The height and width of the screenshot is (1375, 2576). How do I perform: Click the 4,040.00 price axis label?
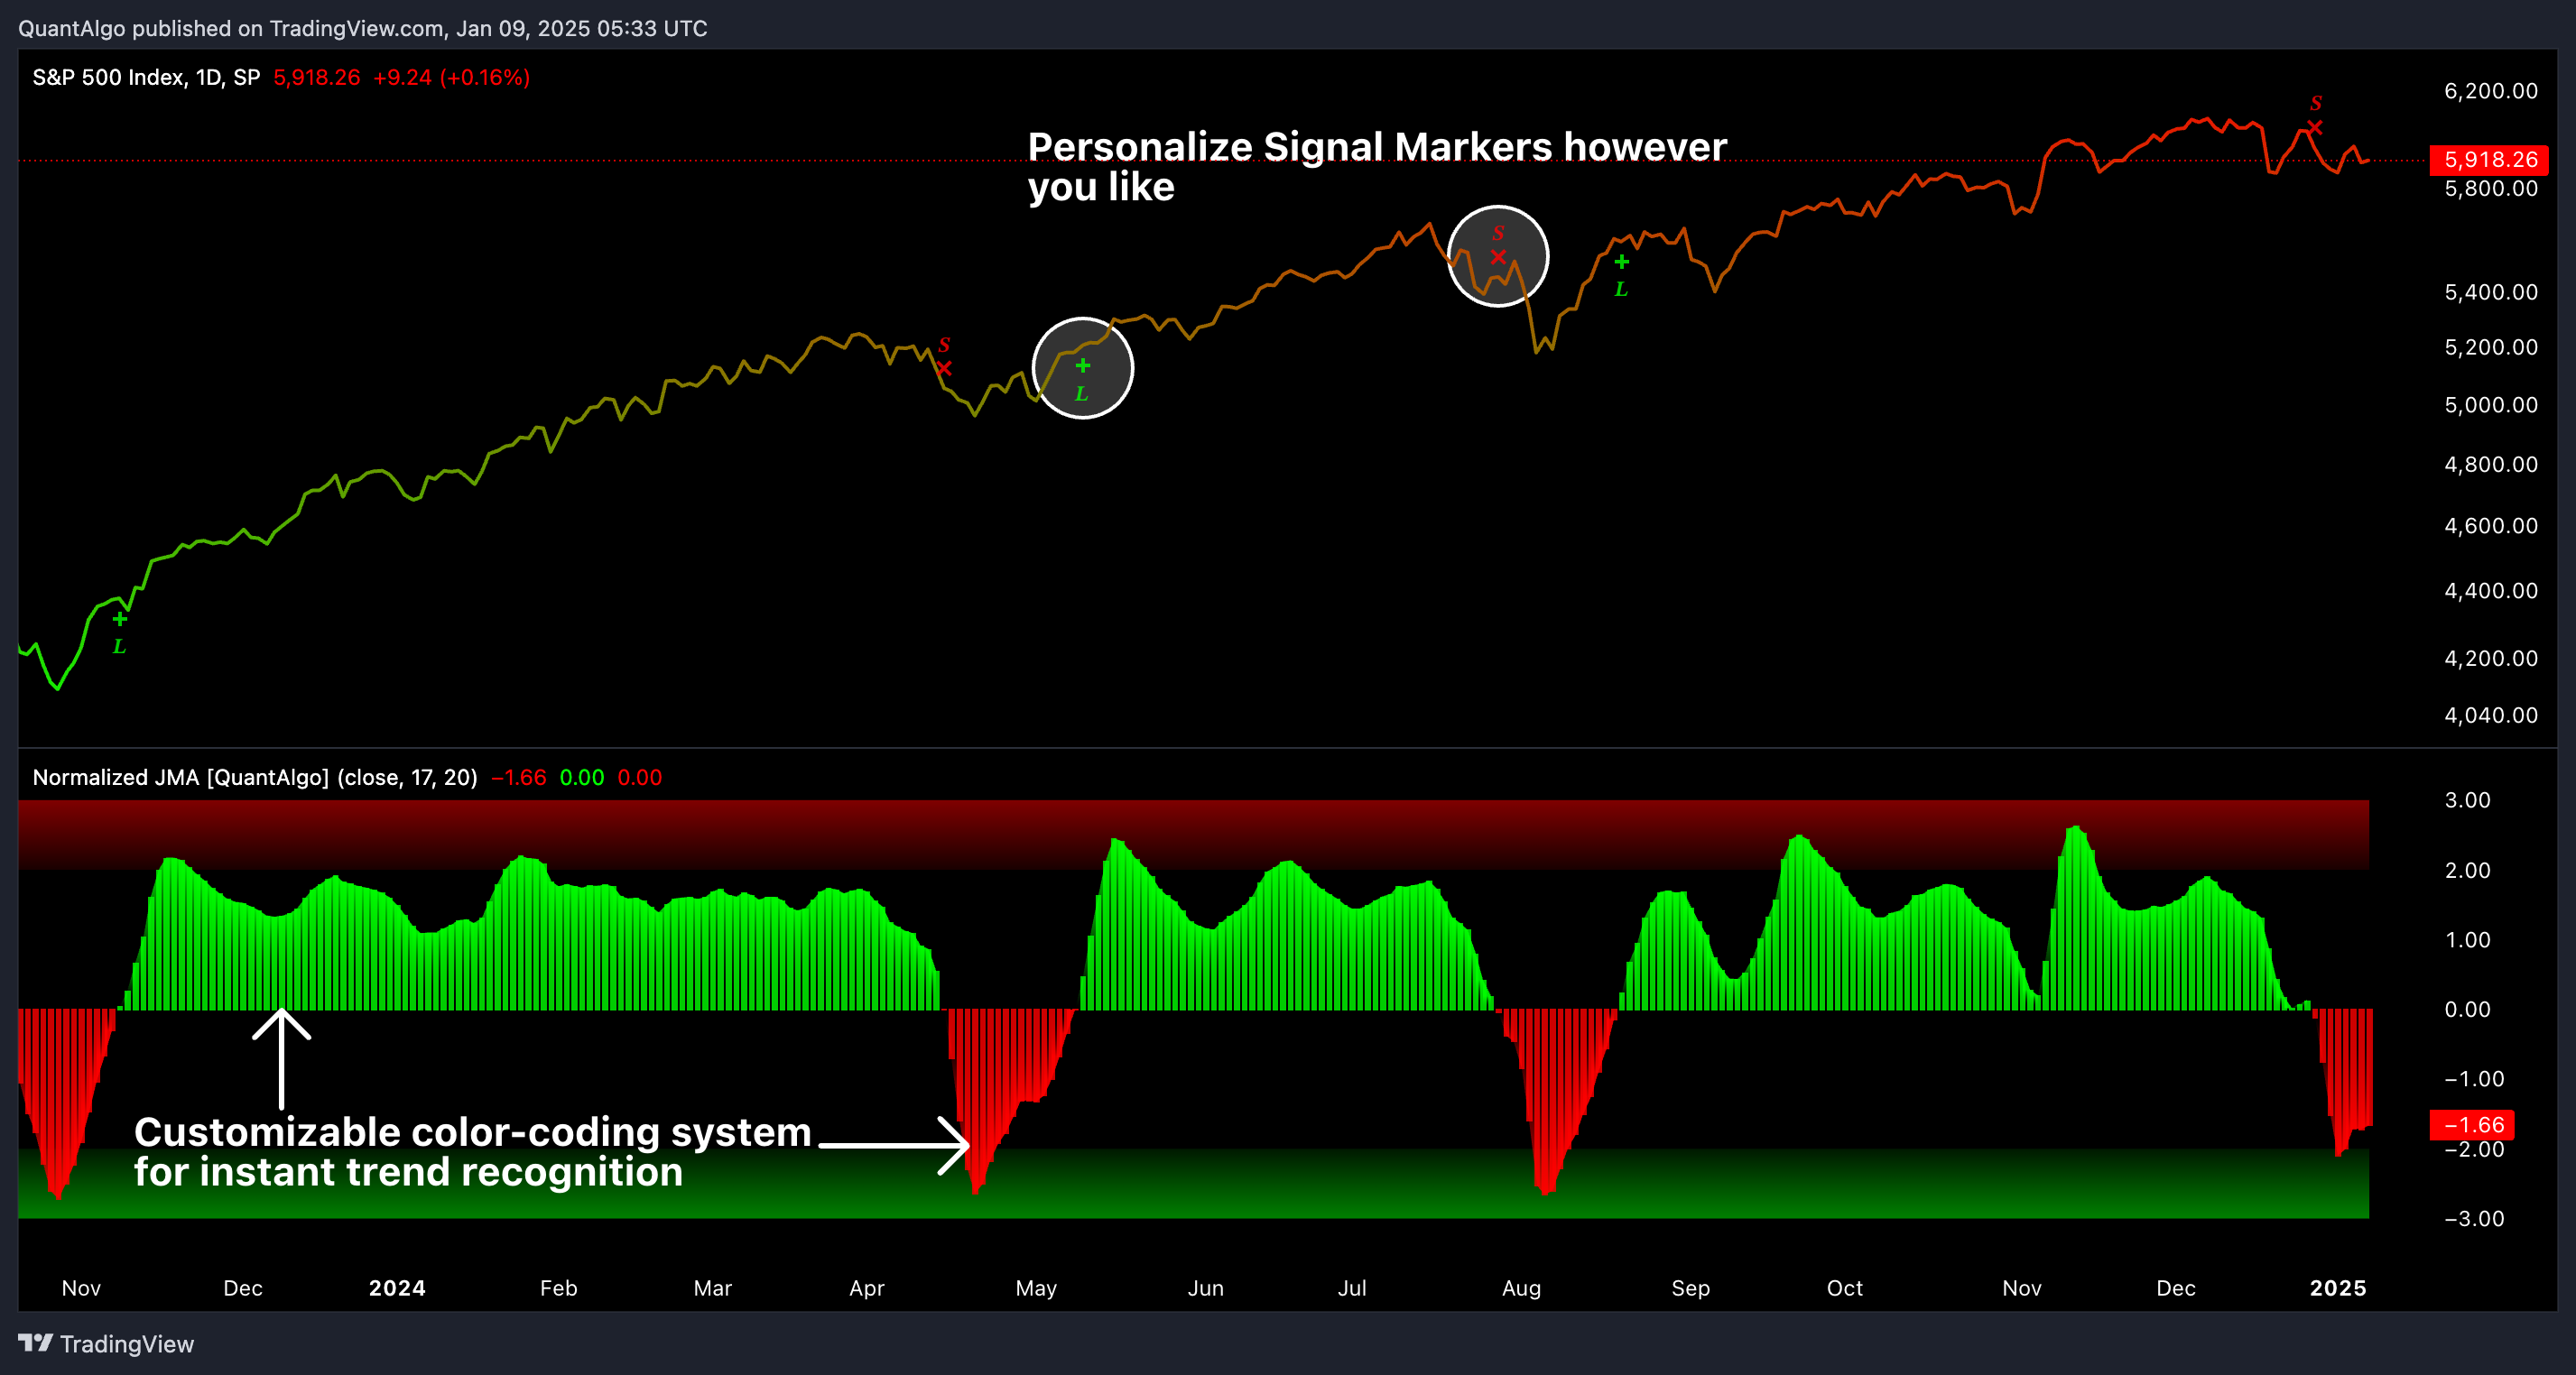2491,715
